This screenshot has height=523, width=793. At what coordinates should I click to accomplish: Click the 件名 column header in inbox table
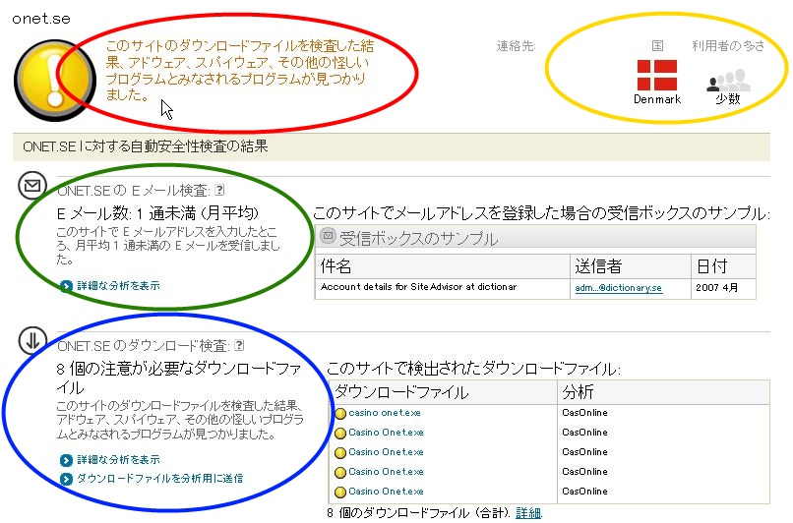[336, 266]
